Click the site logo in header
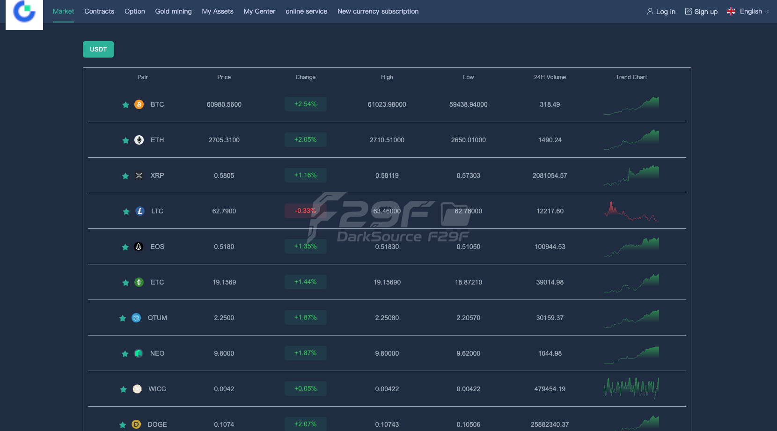 (24, 13)
